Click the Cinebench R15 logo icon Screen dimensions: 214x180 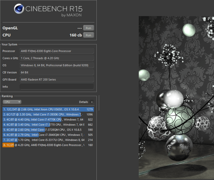point(19,9)
